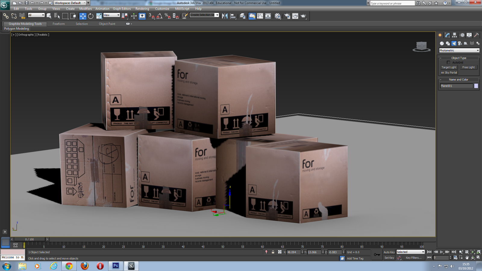Click the Free Light button
482x271 pixels.
[x=468, y=67]
